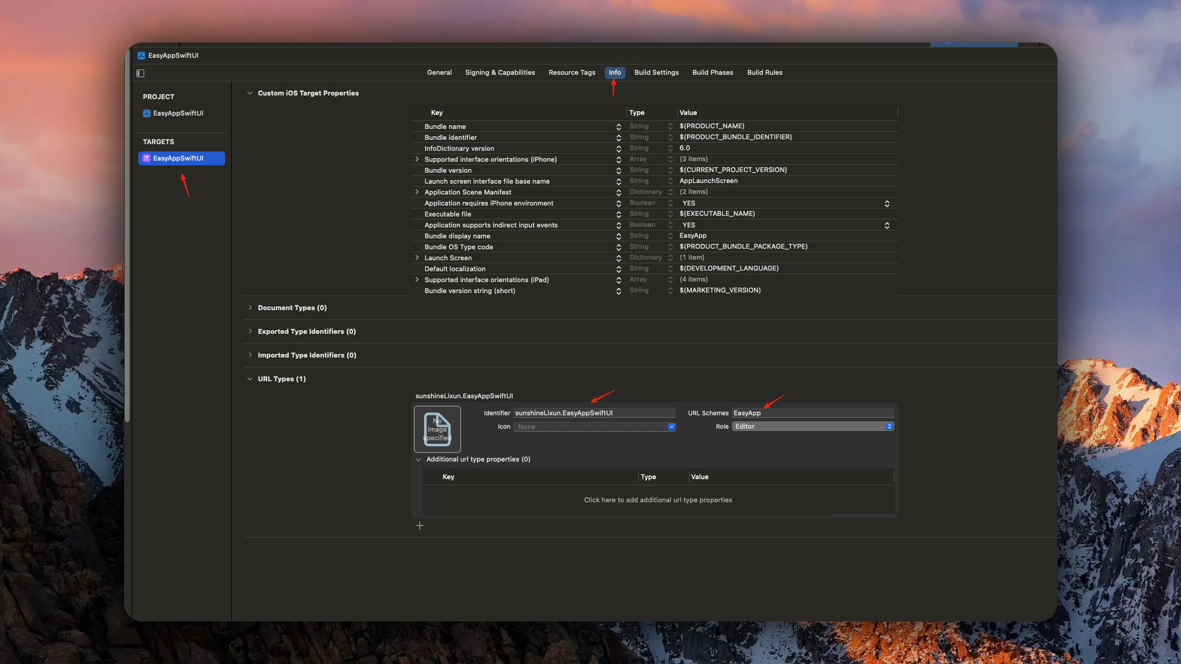
Task: Expand the Document Types section
Action: [x=250, y=308]
